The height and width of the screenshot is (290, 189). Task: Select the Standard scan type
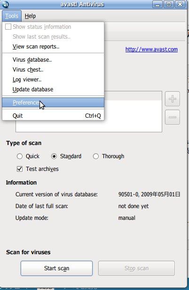54,156
